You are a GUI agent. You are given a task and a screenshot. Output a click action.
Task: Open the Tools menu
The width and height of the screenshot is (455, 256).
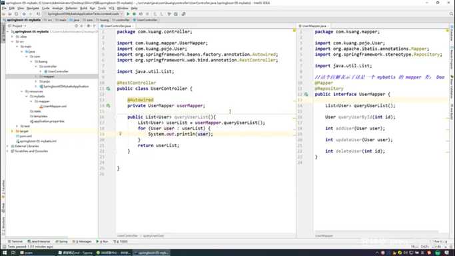point(101,8)
